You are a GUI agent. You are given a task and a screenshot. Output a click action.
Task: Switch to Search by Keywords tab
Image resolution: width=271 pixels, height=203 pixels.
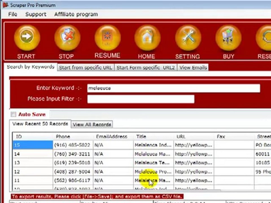click(30, 67)
